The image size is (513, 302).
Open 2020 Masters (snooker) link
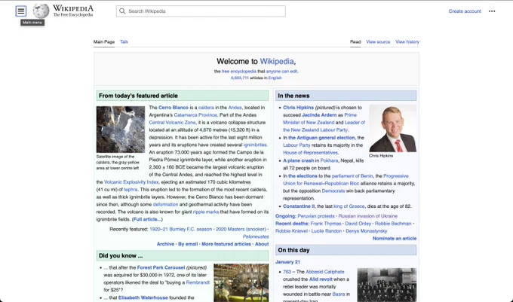click(x=241, y=229)
